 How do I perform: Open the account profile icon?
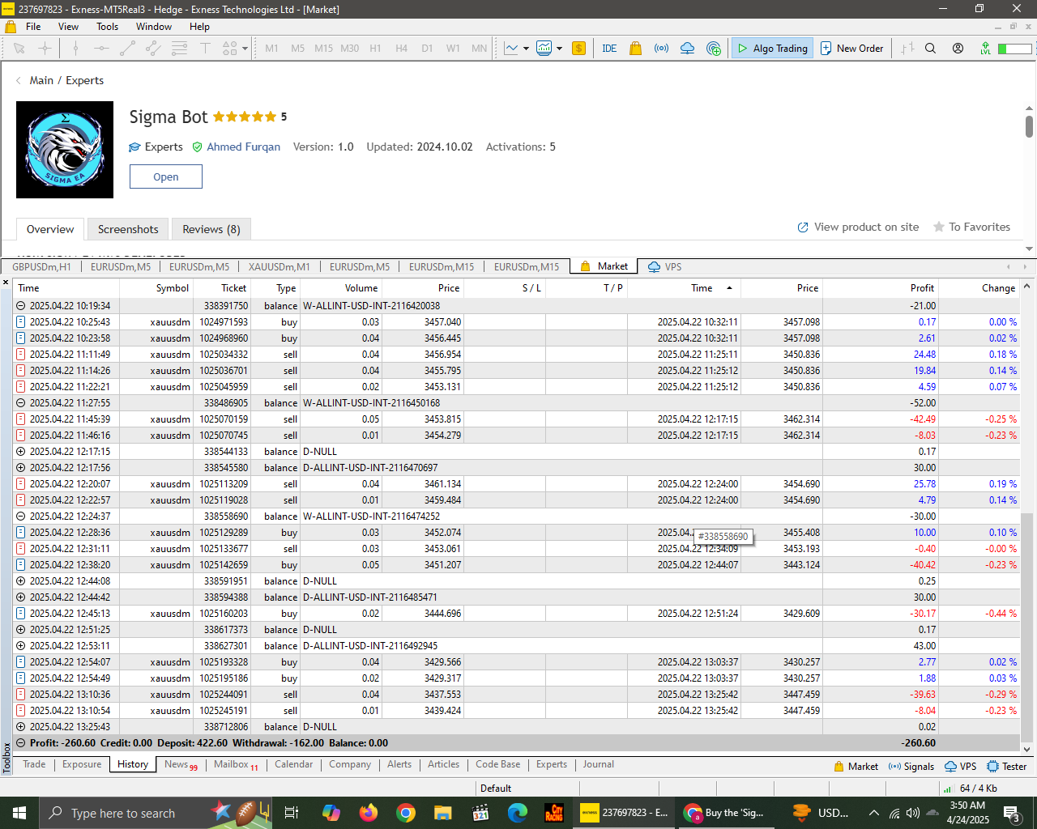pos(958,49)
